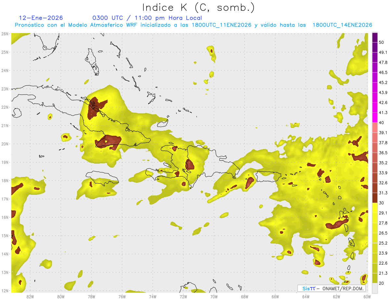
Task: Click the color scale value 32.6
Action: tap(383, 183)
